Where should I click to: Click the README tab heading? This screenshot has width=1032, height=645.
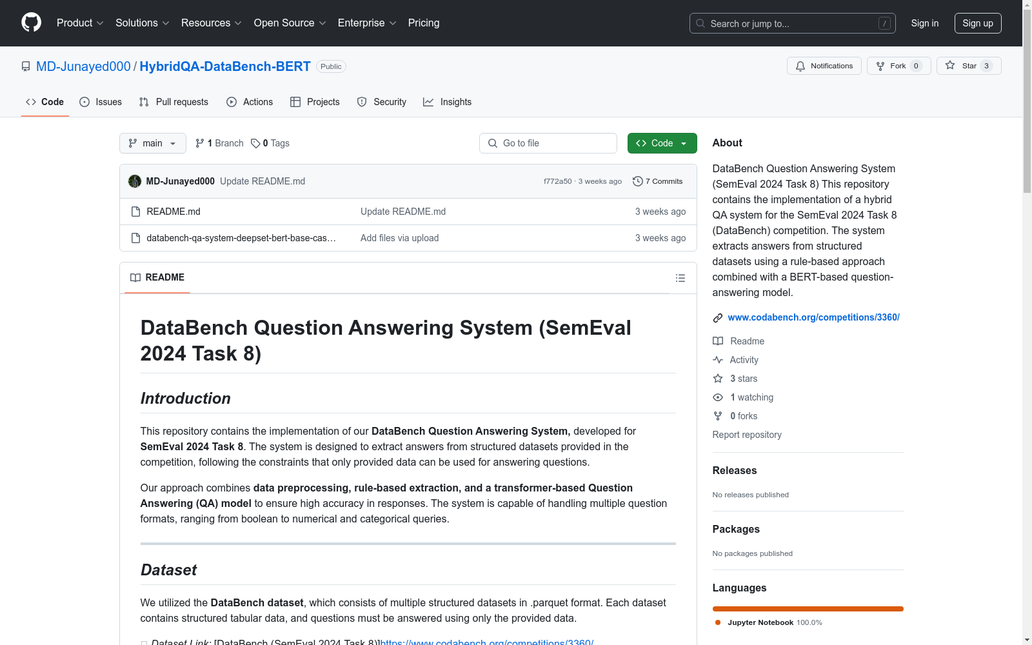tap(157, 277)
